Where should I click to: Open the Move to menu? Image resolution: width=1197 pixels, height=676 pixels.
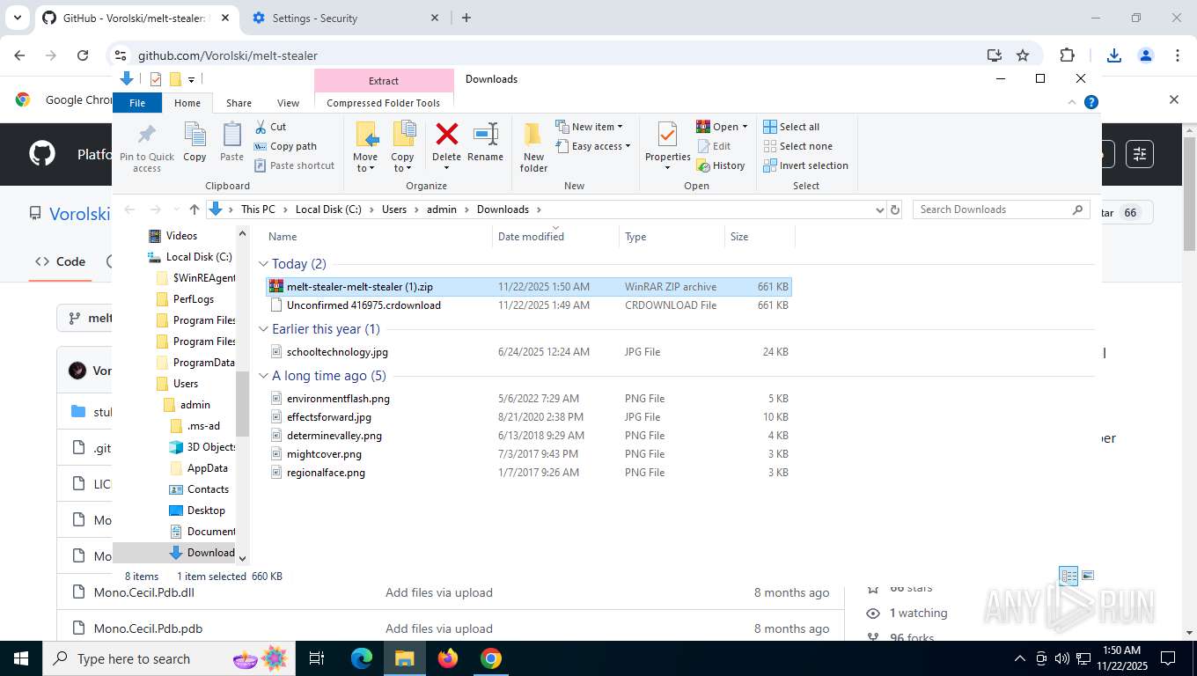tap(365, 147)
